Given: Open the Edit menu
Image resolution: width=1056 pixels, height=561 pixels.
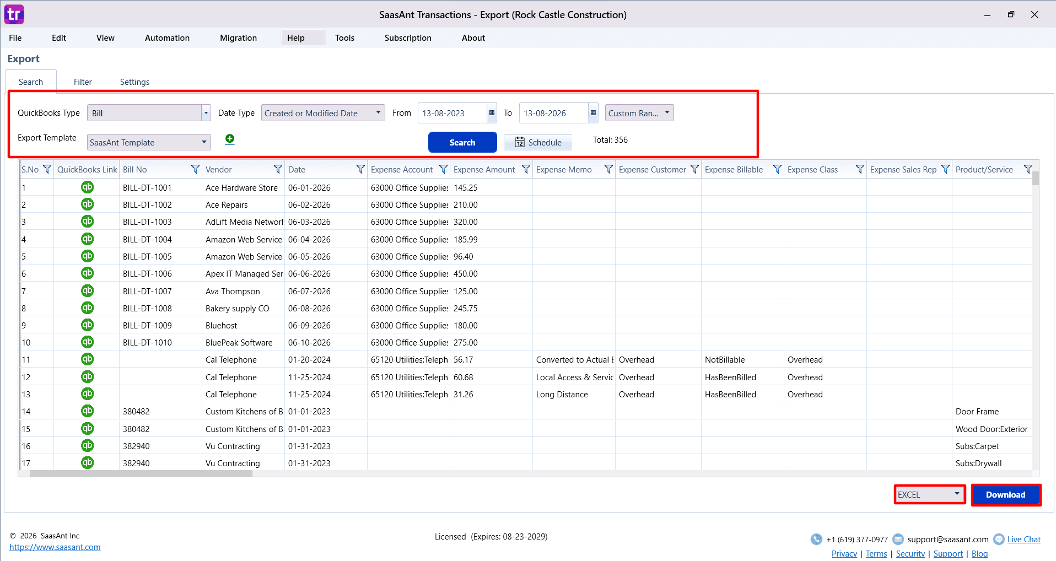Looking at the screenshot, I should click(59, 37).
